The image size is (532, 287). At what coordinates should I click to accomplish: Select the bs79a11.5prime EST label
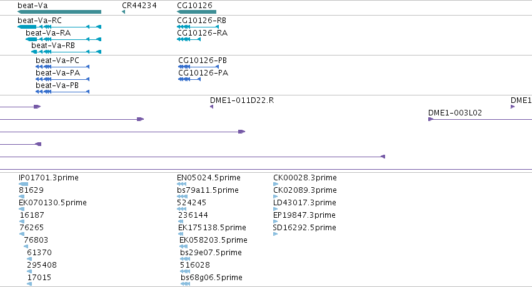(x=208, y=190)
